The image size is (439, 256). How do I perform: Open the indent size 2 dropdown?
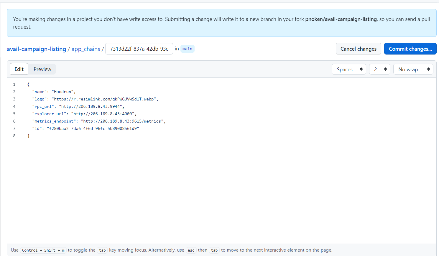(x=380, y=69)
